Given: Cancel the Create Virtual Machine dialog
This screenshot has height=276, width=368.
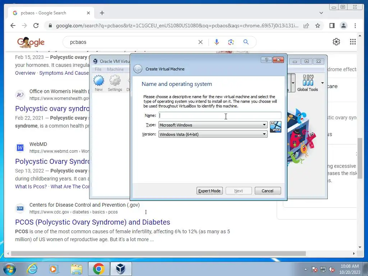Looking at the screenshot, I should coord(267,191).
